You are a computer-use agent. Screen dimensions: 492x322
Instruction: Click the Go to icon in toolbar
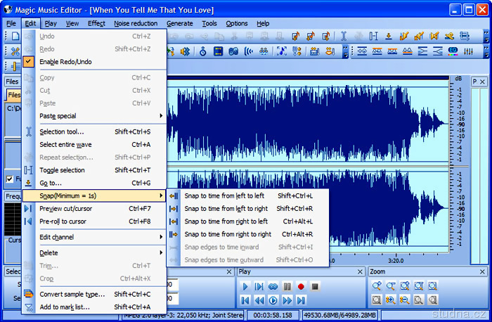(x=388, y=36)
